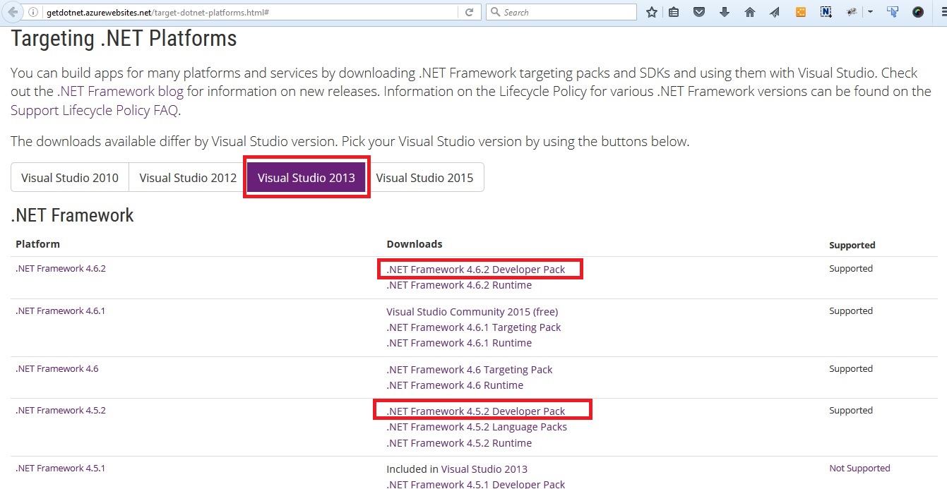Click the Targeting .NET Platforms heading

pos(124,39)
